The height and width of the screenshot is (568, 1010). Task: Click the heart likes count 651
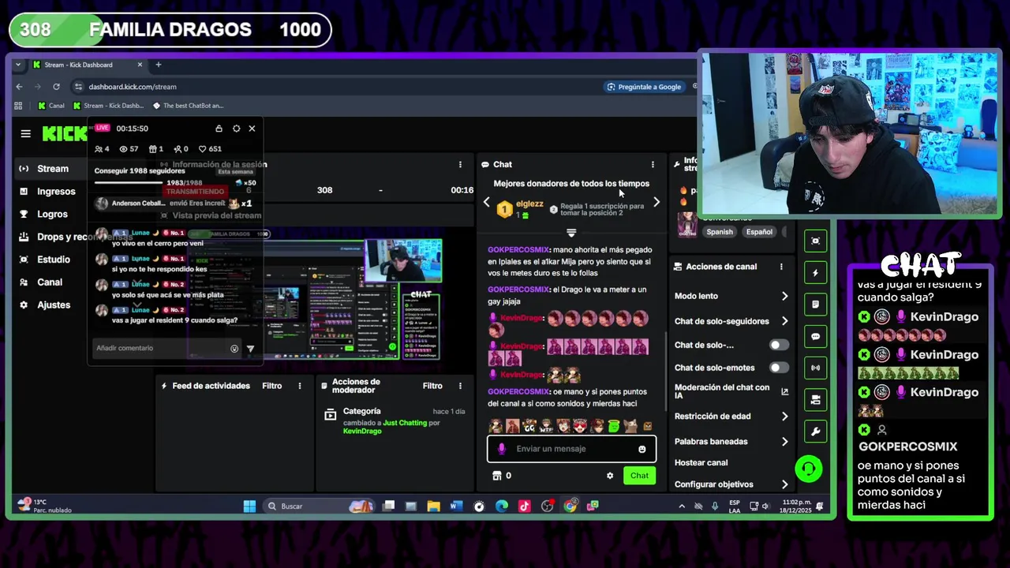click(210, 149)
